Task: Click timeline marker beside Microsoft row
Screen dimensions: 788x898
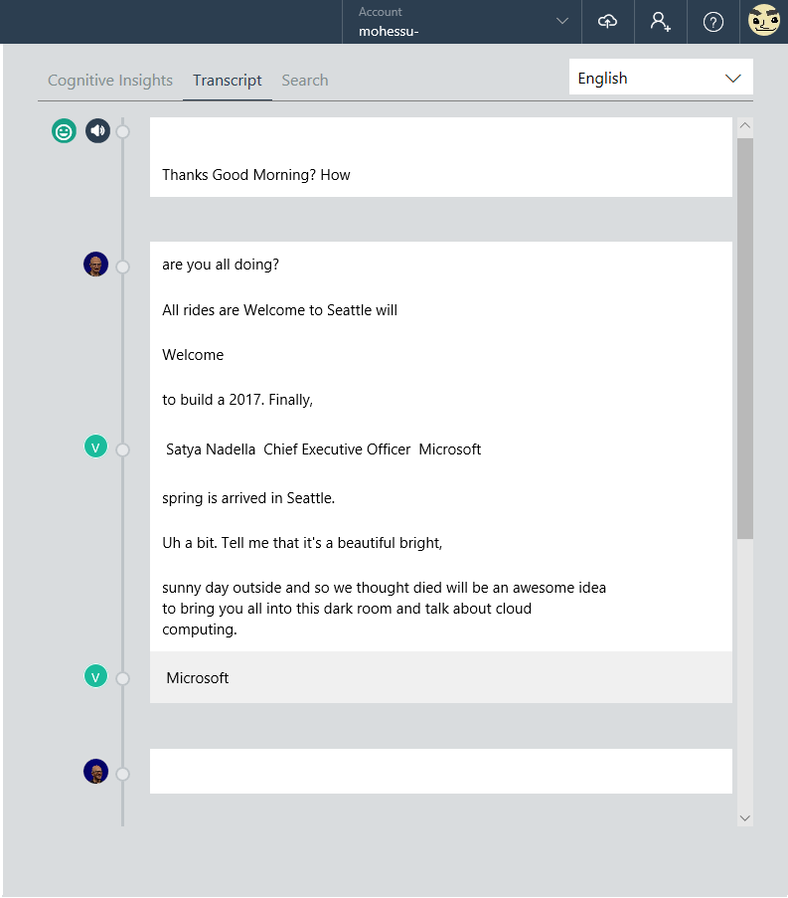Action: [122, 678]
